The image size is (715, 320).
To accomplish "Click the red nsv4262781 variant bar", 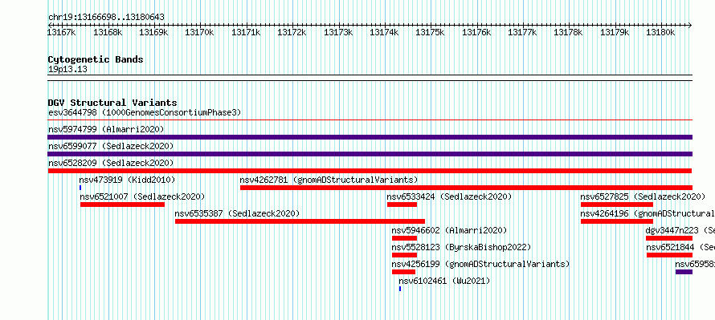I will tap(466, 188).
